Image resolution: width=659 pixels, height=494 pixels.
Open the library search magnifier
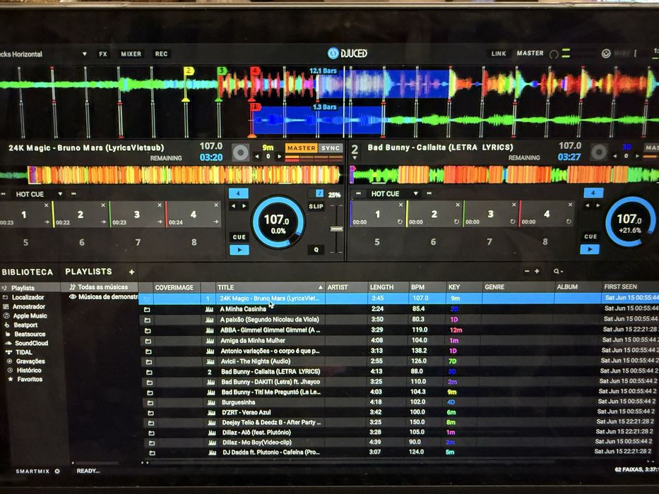coord(558,272)
